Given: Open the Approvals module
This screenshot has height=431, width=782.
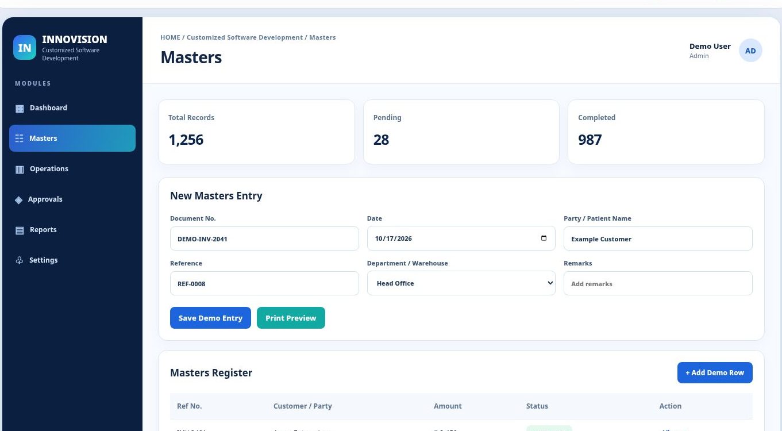Looking at the screenshot, I should pos(72,199).
